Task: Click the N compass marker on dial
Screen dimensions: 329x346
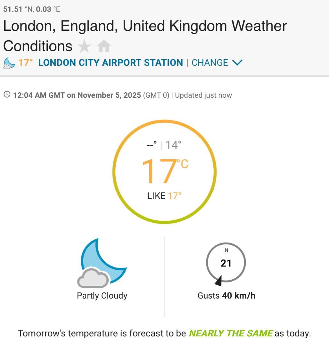Action: point(226,250)
